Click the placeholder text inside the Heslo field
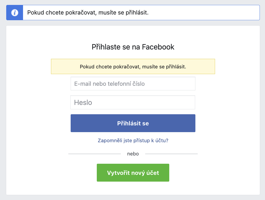The image size is (265, 200). pyautogui.click(x=83, y=103)
